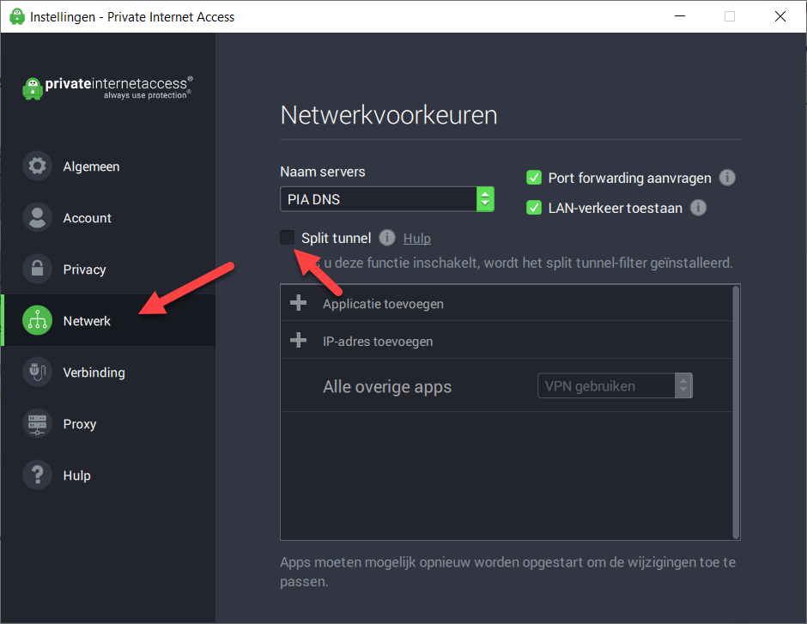Open the VPN gebruiken dropdown
Viewport: 807px width, 624px height.
(615, 386)
